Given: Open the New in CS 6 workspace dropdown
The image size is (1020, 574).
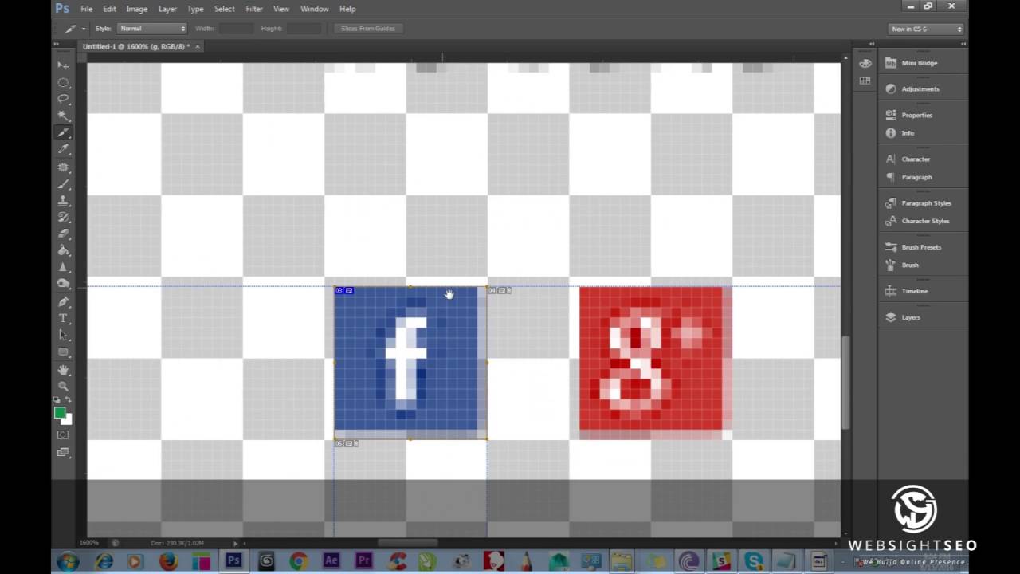Looking at the screenshot, I should (x=927, y=29).
